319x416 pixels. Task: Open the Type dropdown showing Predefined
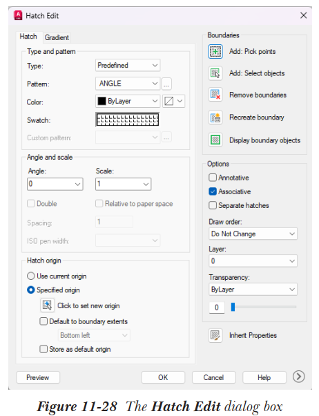click(128, 65)
